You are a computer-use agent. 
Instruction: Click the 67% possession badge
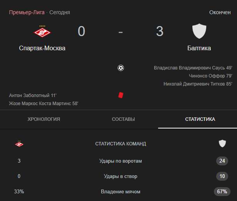(222, 192)
